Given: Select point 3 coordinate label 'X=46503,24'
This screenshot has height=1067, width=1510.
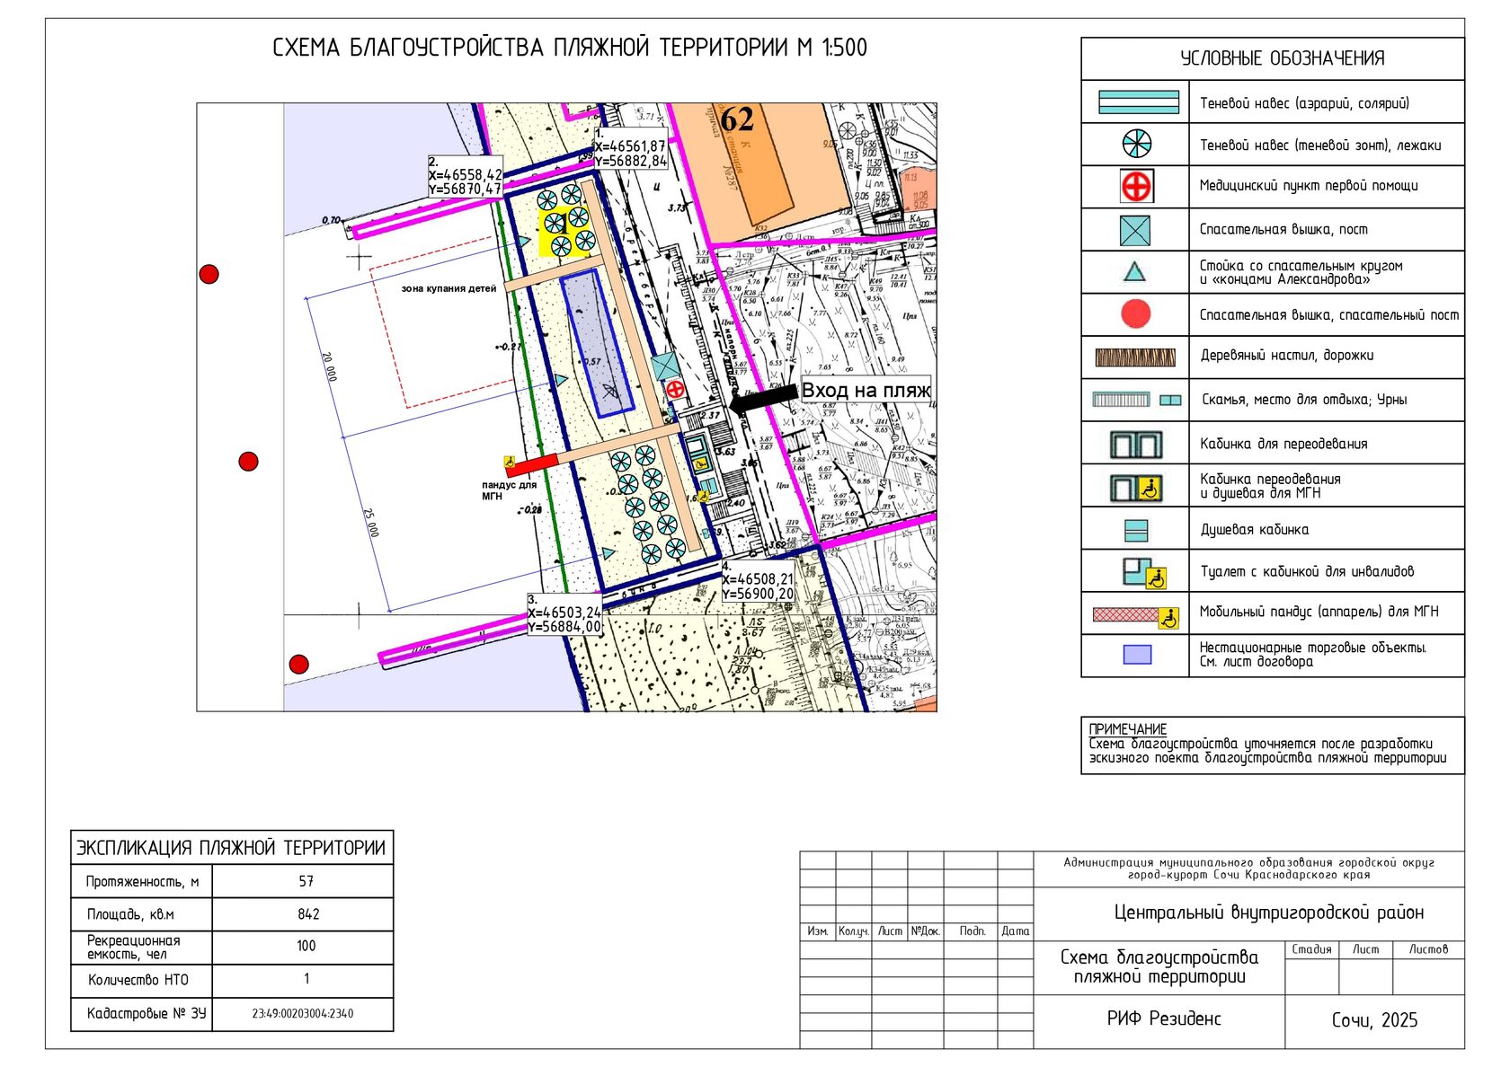Looking at the screenshot, I should coord(564,613).
